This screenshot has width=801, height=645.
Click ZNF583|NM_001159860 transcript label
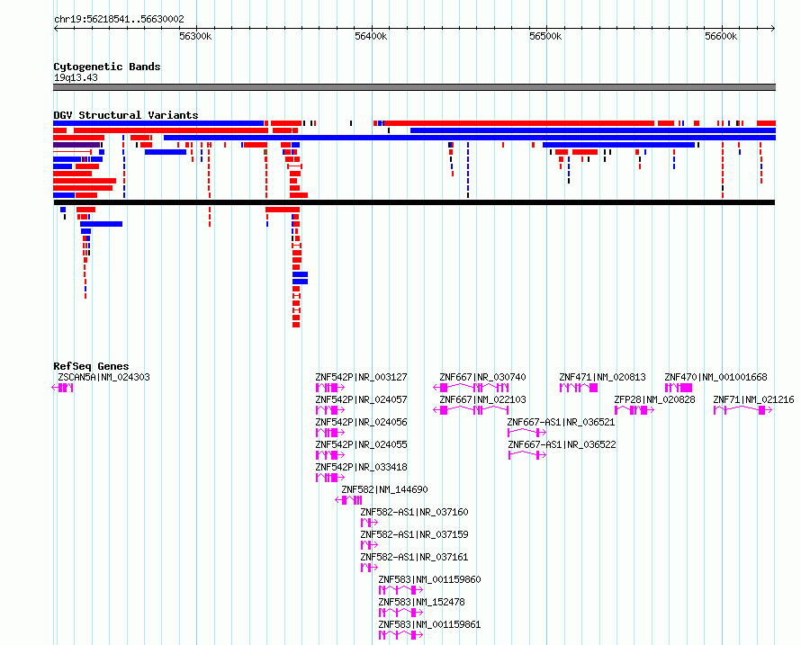(x=429, y=579)
